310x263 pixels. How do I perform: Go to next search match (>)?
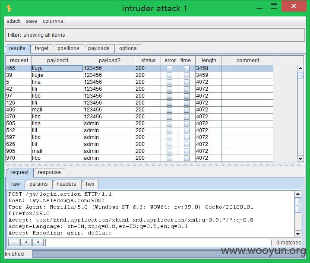point(38,242)
